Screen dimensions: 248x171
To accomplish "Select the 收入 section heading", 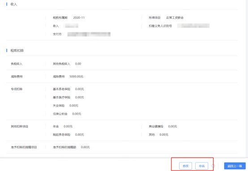I will [x=14, y=4].
